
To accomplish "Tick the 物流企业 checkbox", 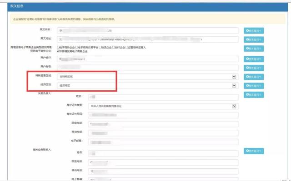I will coord(100,47).
